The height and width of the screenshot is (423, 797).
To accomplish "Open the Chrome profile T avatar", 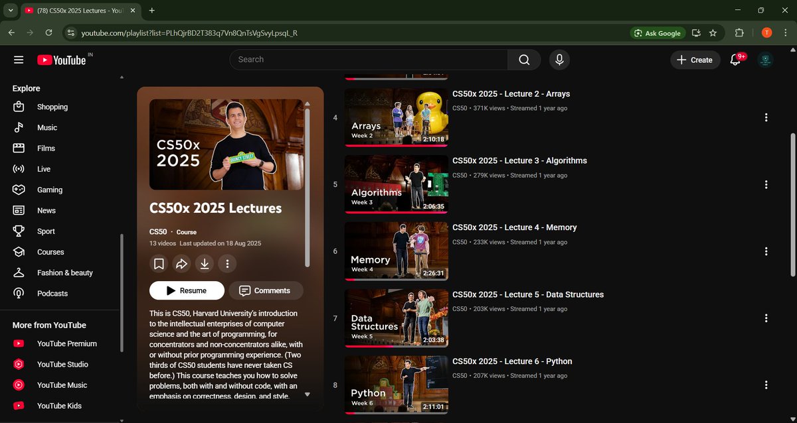I will (x=766, y=32).
